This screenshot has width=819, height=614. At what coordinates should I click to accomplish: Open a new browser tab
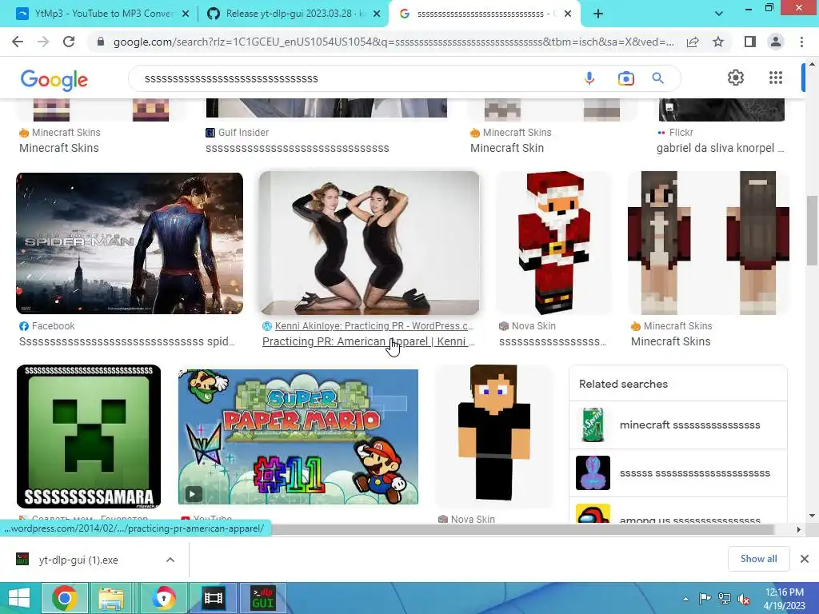click(x=598, y=14)
